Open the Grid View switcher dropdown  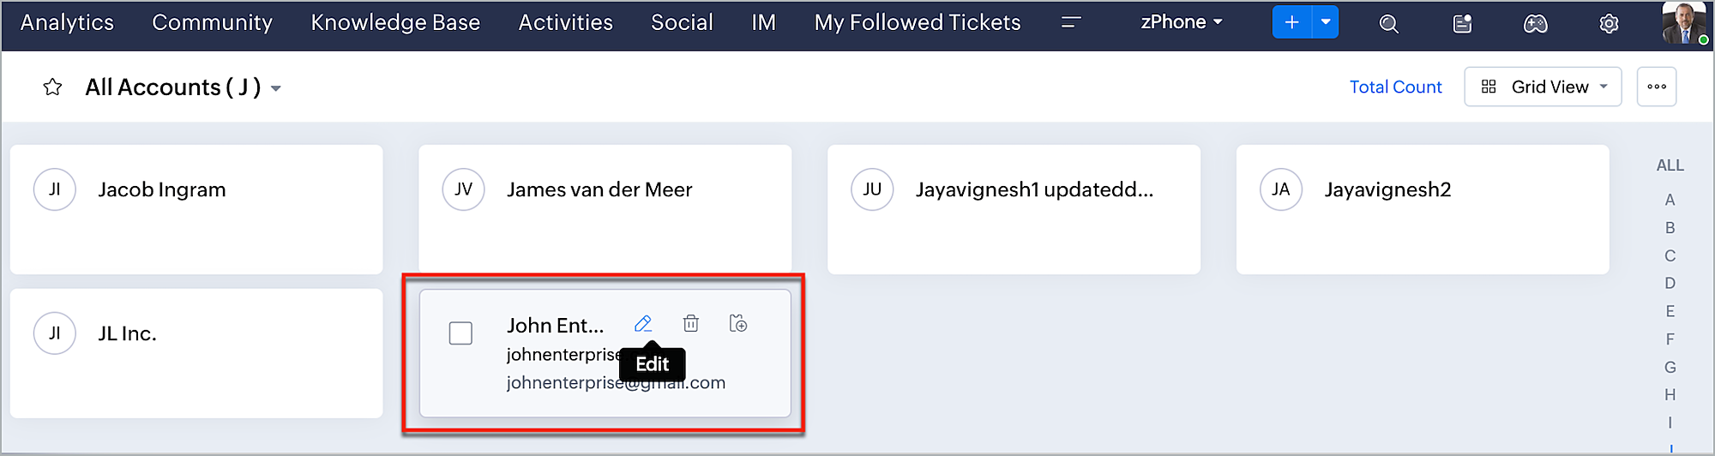tap(1543, 87)
